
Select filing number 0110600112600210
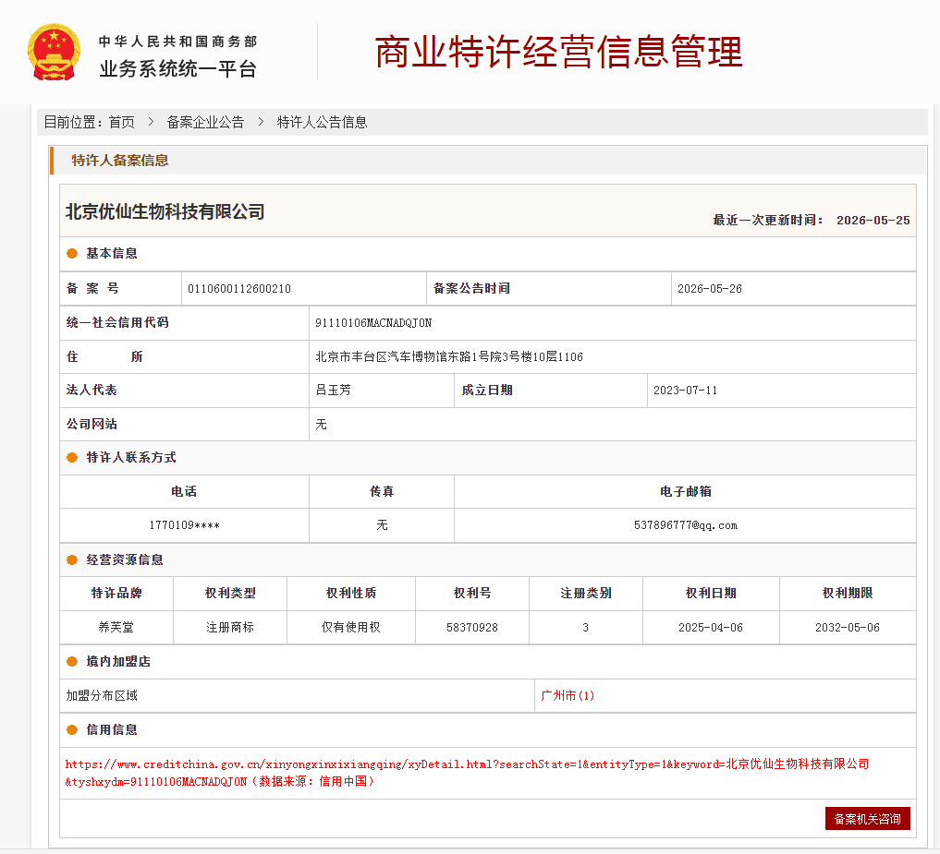tap(239, 289)
